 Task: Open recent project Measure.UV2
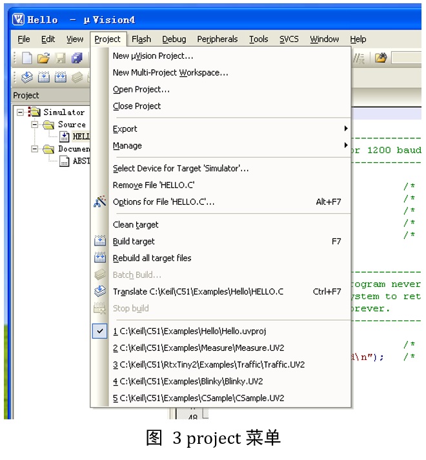coord(221,348)
